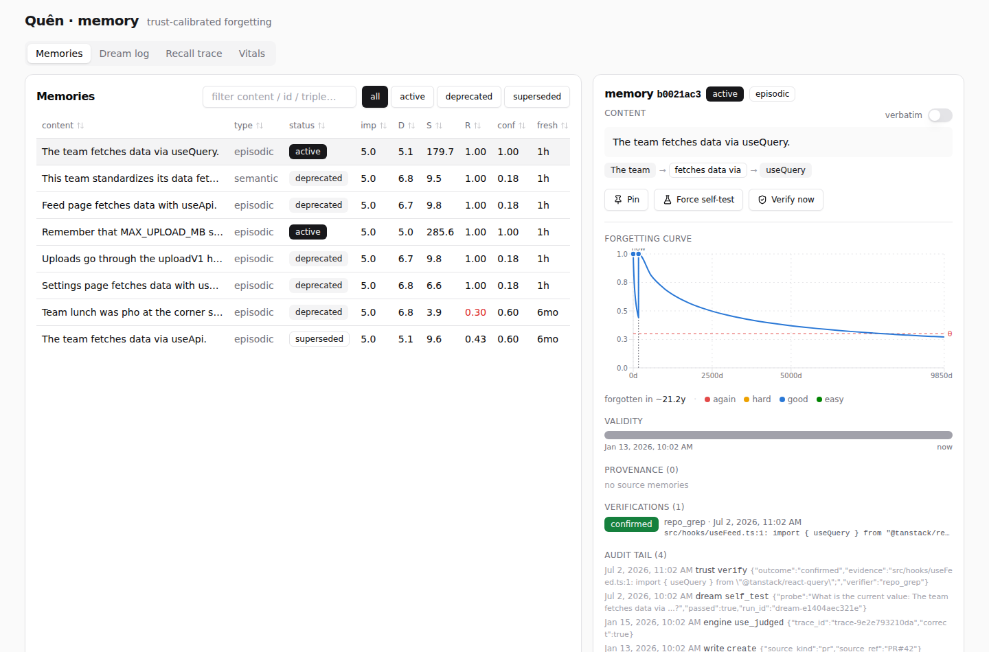Click the flask icon in Force self-test

[x=668, y=200]
